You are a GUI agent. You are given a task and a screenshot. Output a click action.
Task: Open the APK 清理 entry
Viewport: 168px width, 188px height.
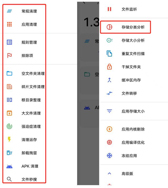[30, 166]
